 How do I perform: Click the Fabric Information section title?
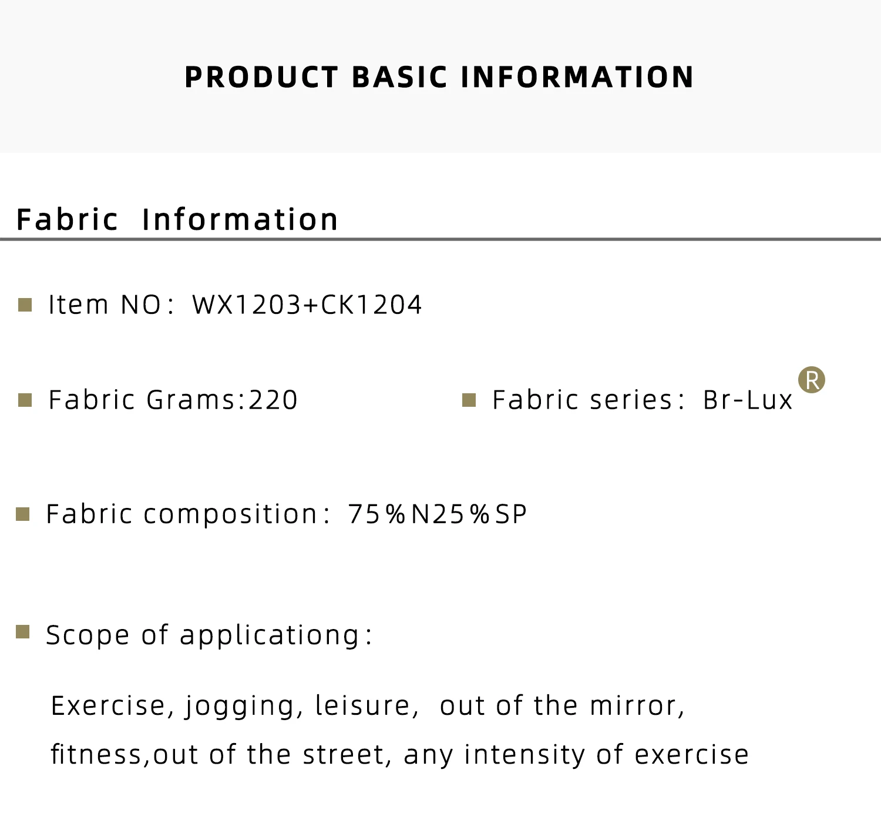point(177,220)
